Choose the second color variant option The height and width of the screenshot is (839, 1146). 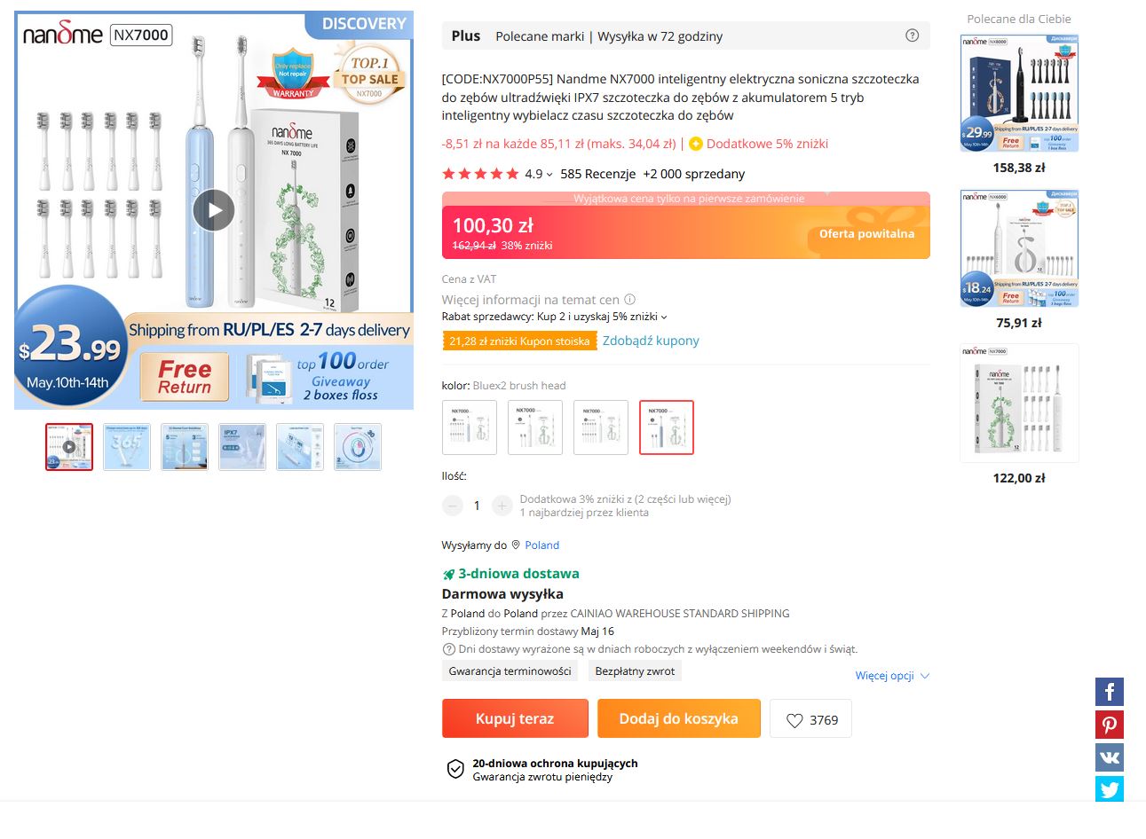(x=535, y=427)
